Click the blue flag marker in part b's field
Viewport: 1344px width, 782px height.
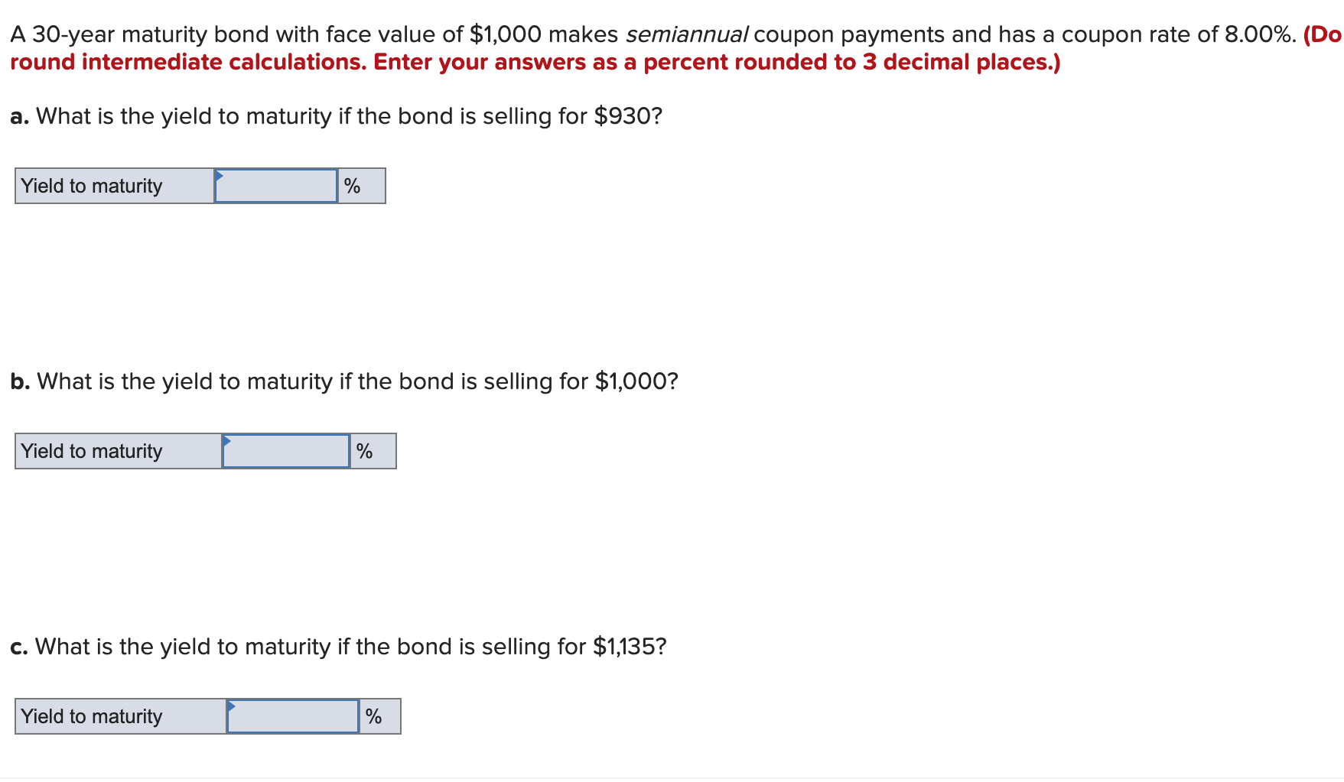(227, 441)
